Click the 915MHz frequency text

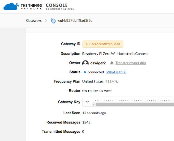point(112,82)
